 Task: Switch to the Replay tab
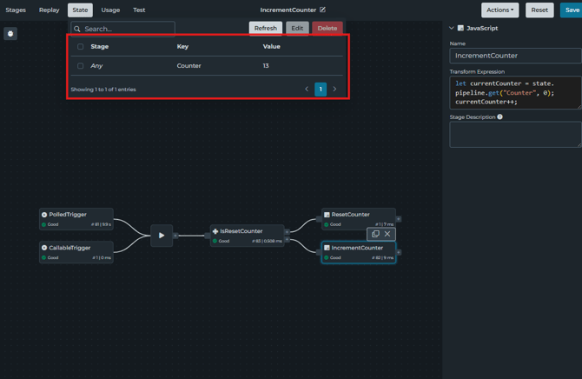(49, 10)
